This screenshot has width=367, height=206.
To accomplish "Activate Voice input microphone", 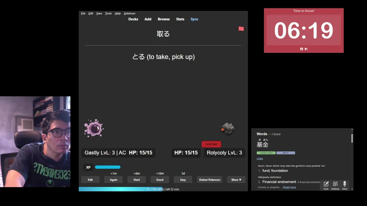I will pyautogui.click(x=345, y=185).
